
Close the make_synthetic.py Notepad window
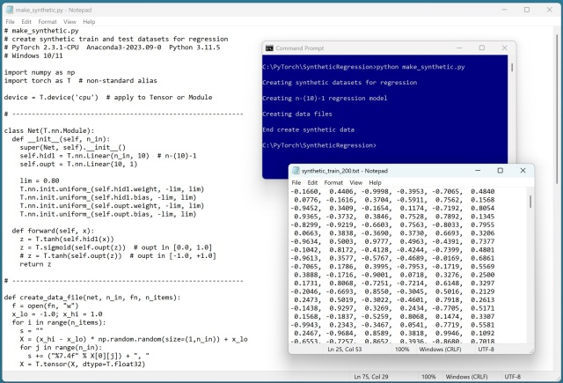click(x=549, y=10)
